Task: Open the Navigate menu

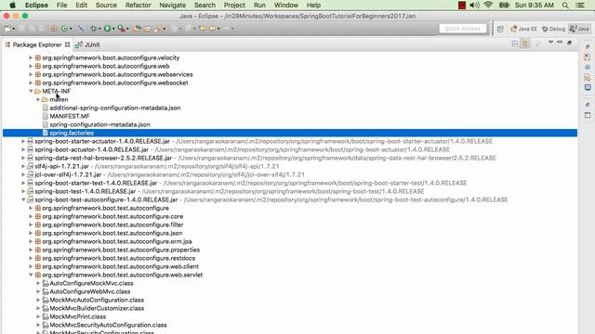Action: 172,6
